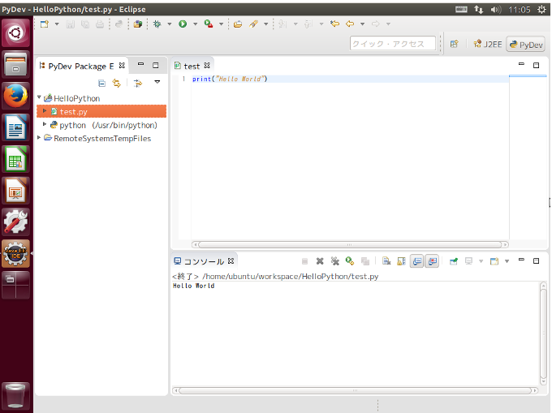Open the External Tools dropdown arrow
552x413 pixels.
click(x=221, y=24)
